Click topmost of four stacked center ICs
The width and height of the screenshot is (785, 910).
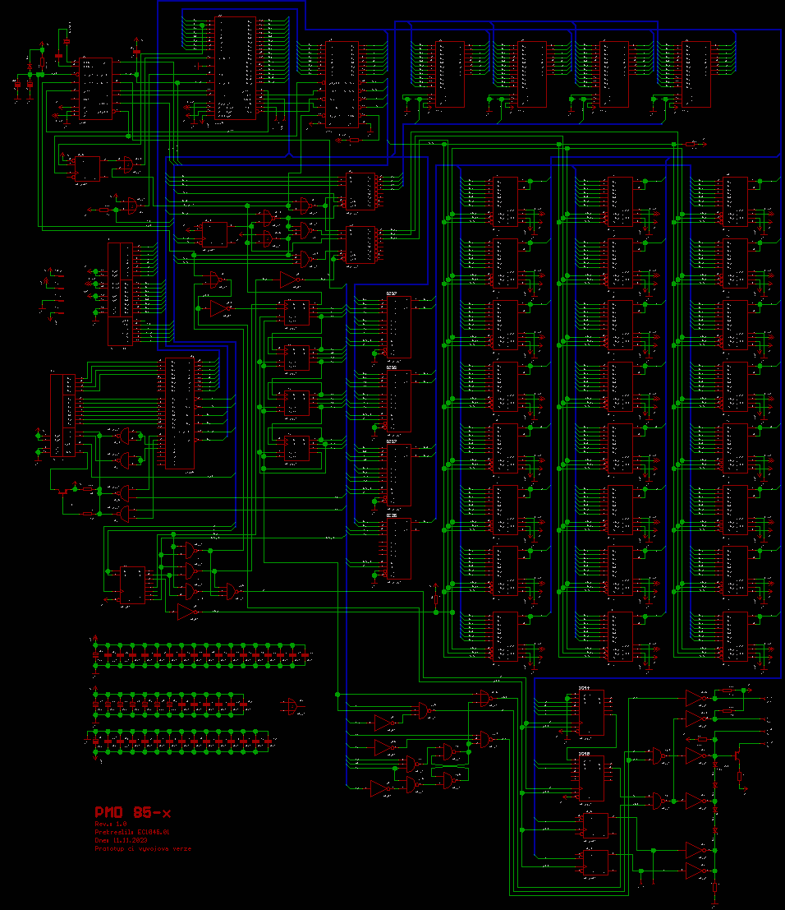(x=399, y=327)
